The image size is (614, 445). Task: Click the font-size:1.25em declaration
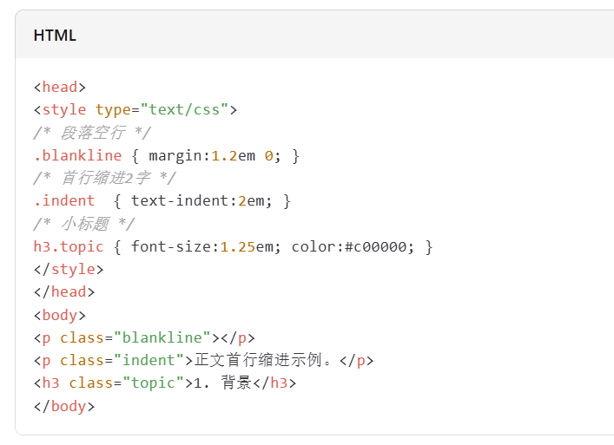click(x=204, y=246)
